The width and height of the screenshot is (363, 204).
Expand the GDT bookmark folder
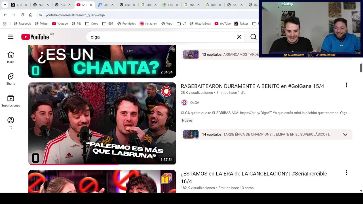pos(108,24)
